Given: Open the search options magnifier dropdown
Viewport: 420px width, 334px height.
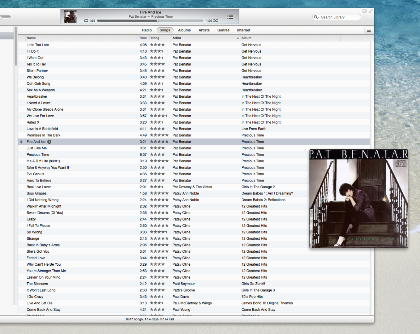Looking at the screenshot, I should tap(316, 17).
